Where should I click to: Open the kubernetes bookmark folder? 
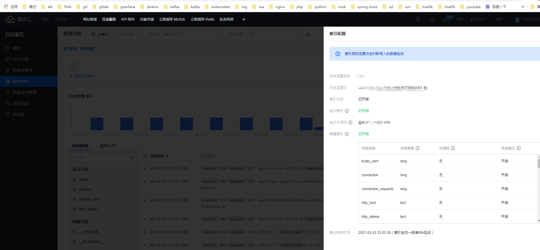point(217,7)
